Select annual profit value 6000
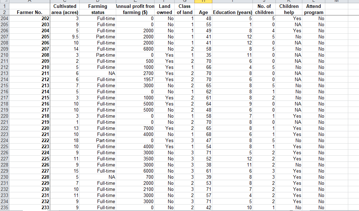The width and height of the screenshot is (359, 211). (135, 171)
